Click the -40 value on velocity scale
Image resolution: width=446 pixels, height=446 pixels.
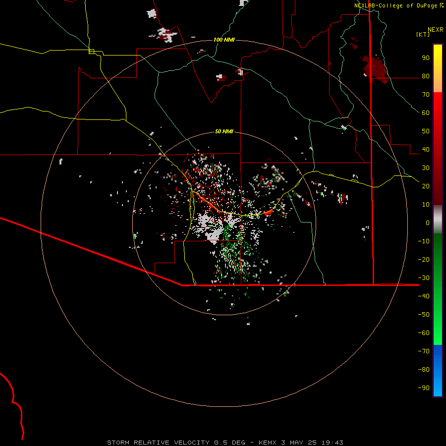click(x=424, y=296)
